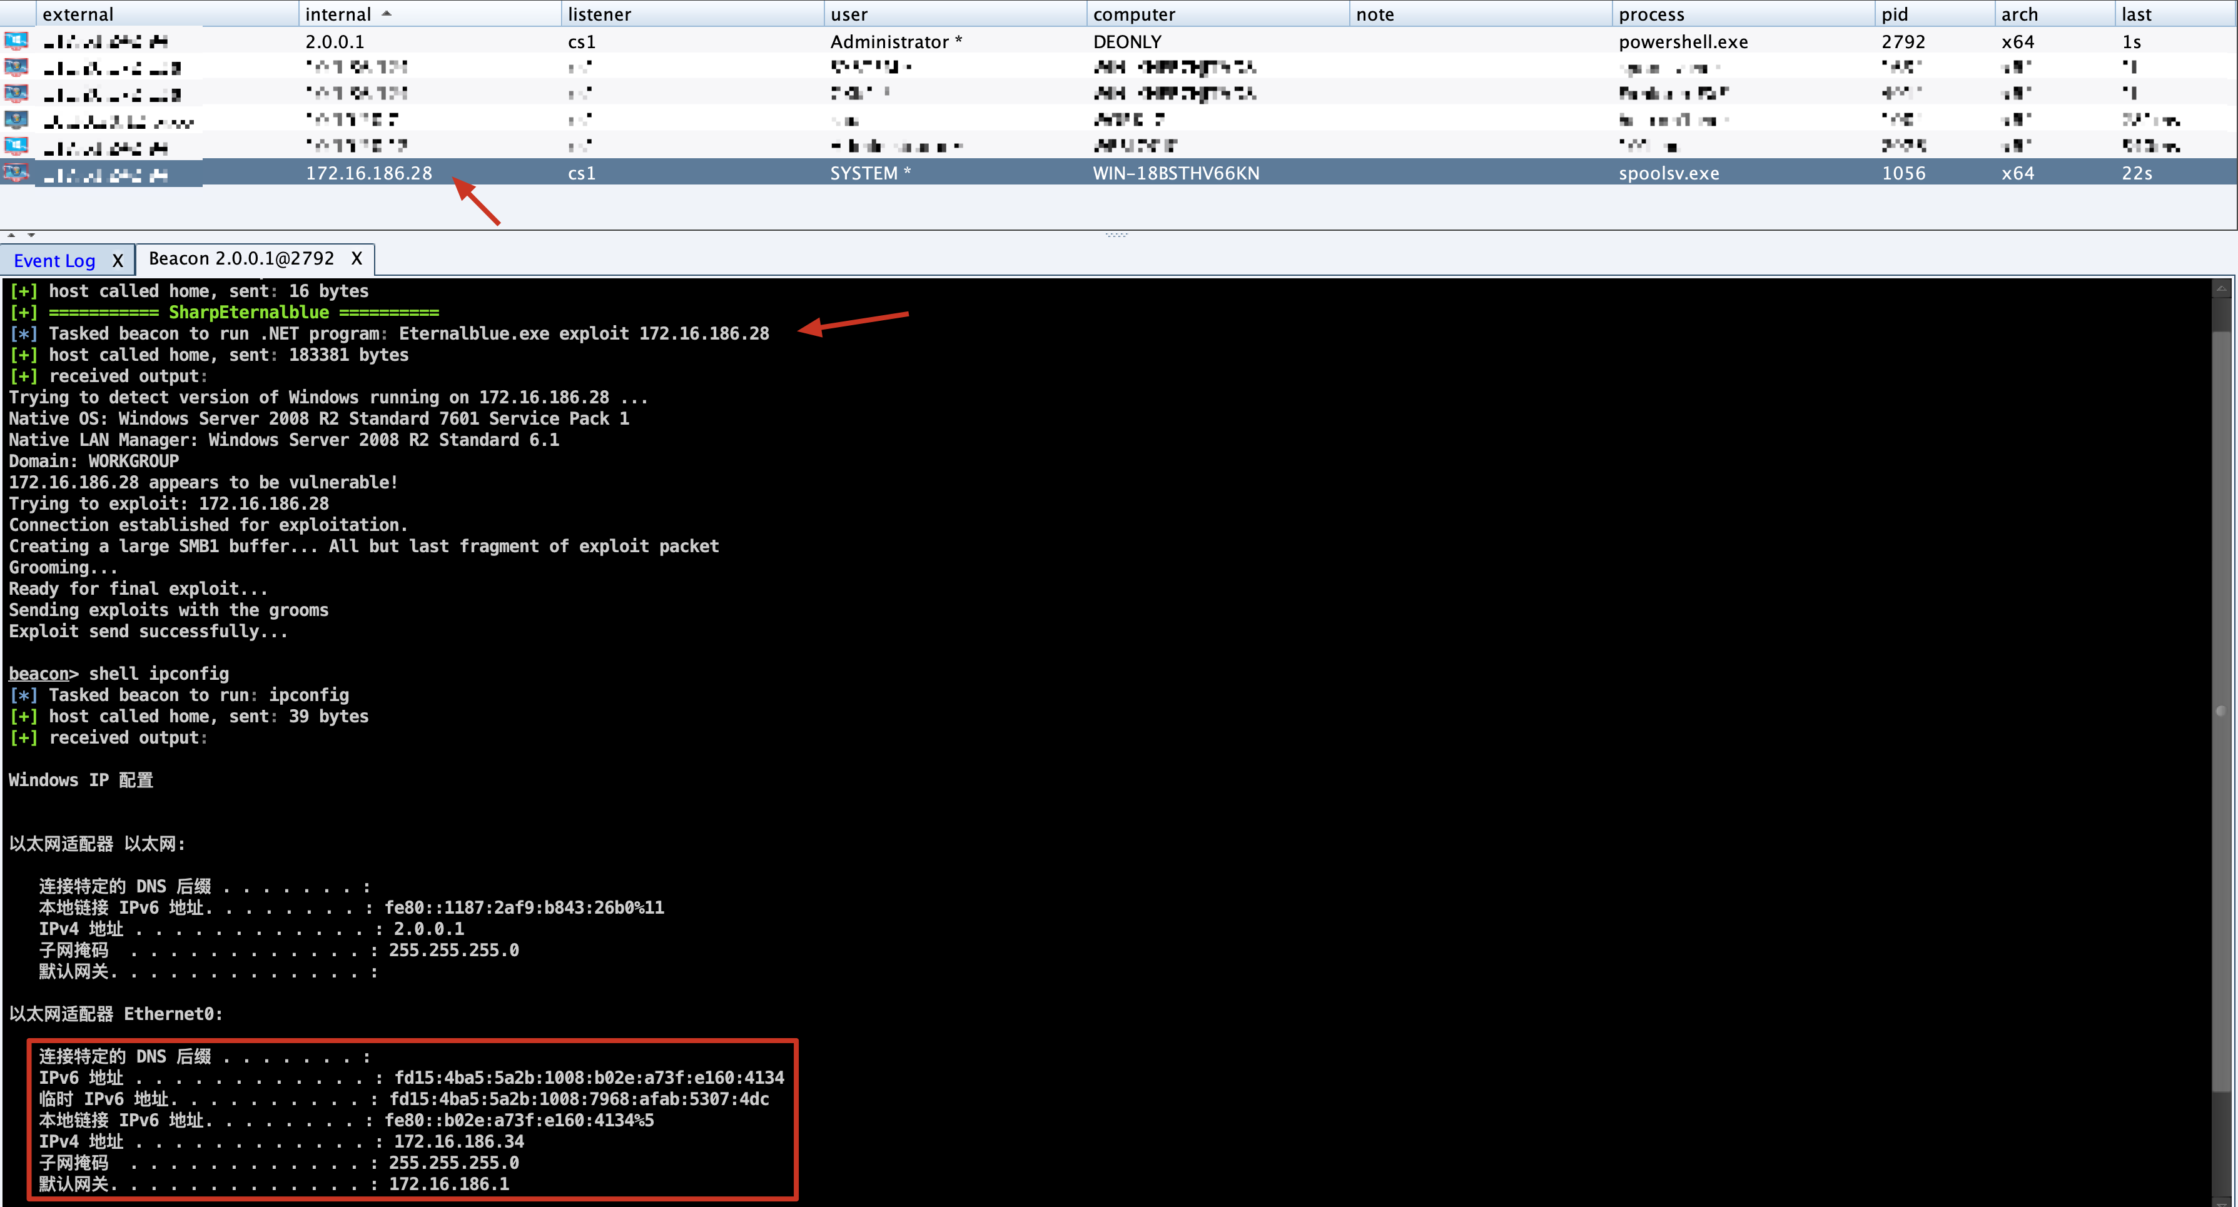Viewport: 2238px width, 1207px height.
Task: Click the beacon icon for the DEONLY row
Action: 16,41
